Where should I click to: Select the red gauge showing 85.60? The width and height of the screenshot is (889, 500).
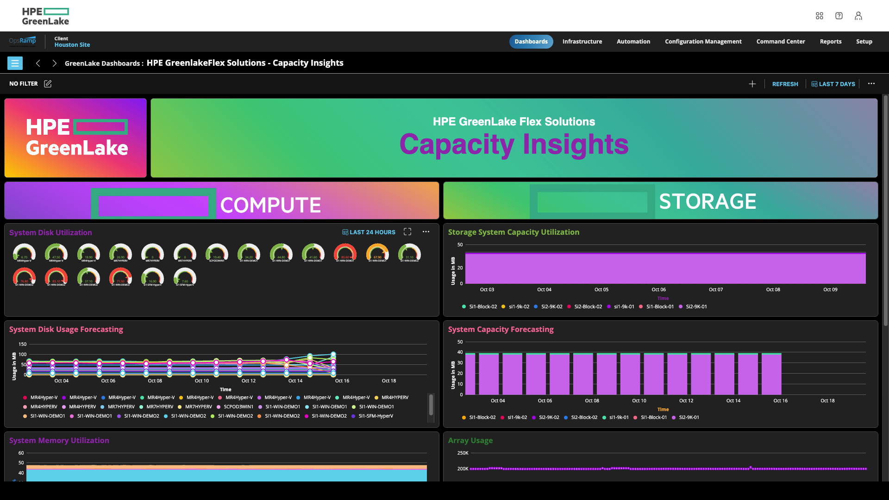(x=345, y=253)
